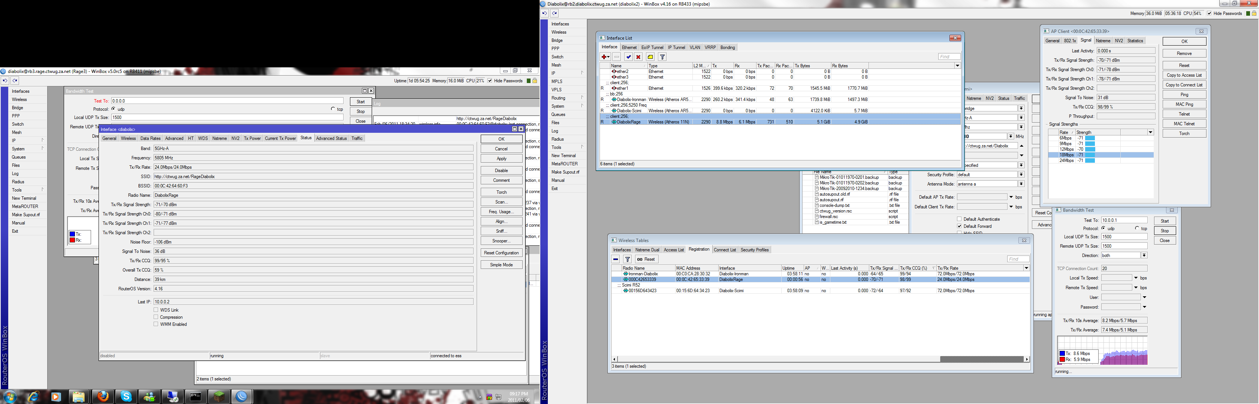
Task: Click the minus remove icon in Wireless Tables
Action: pyautogui.click(x=616, y=259)
